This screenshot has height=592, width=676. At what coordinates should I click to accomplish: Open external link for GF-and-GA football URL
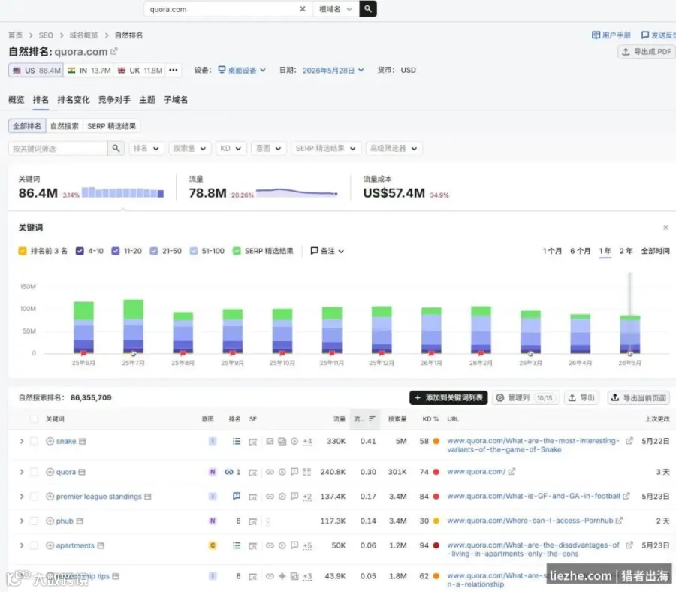[x=626, y=497]
